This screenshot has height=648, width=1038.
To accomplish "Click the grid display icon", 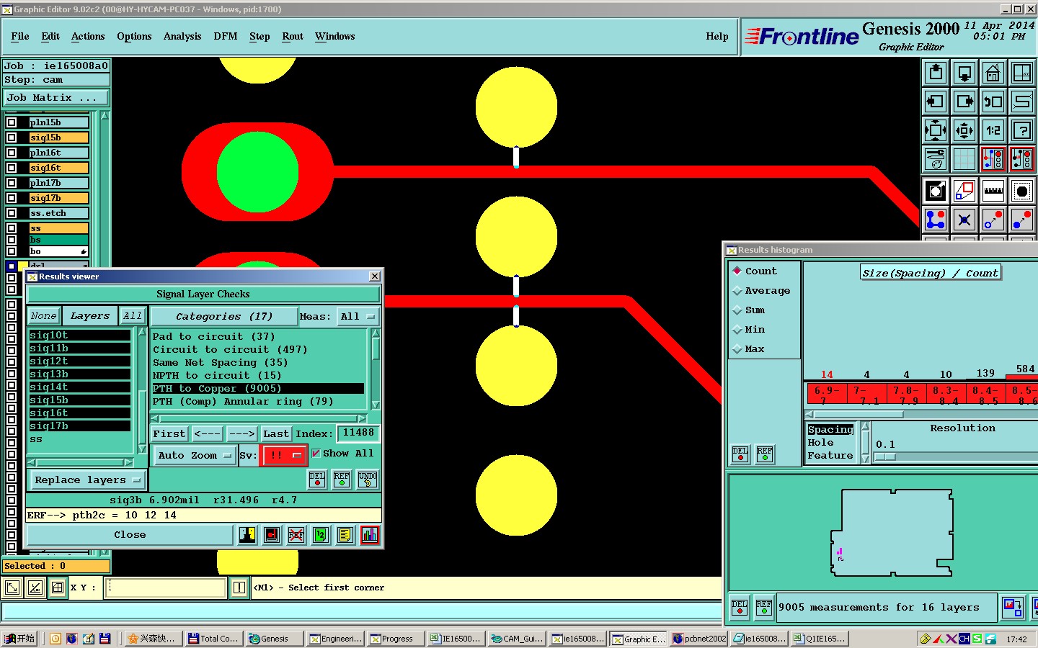I will 964,159.
